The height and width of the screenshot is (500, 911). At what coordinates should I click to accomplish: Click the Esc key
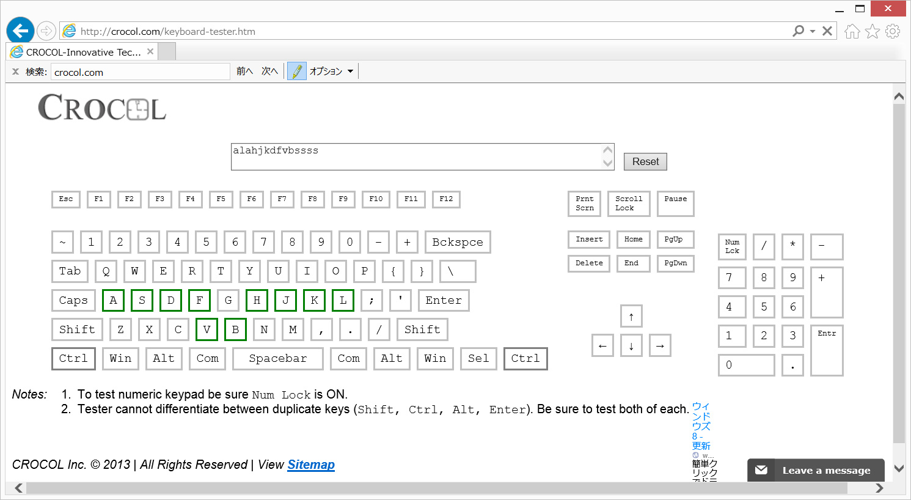click(66, 199)
